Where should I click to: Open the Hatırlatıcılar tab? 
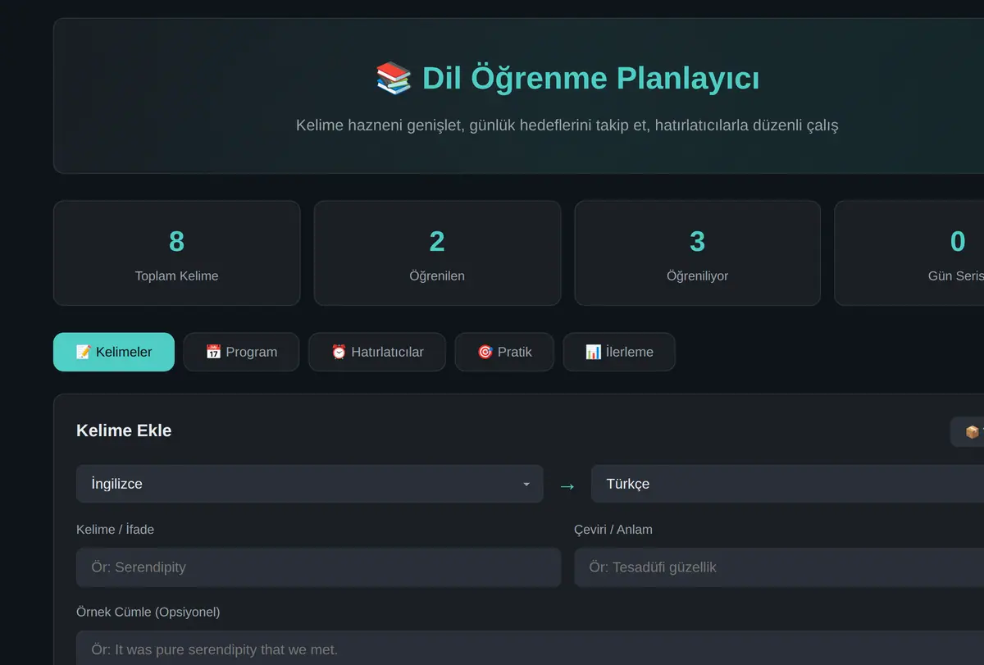377,352
